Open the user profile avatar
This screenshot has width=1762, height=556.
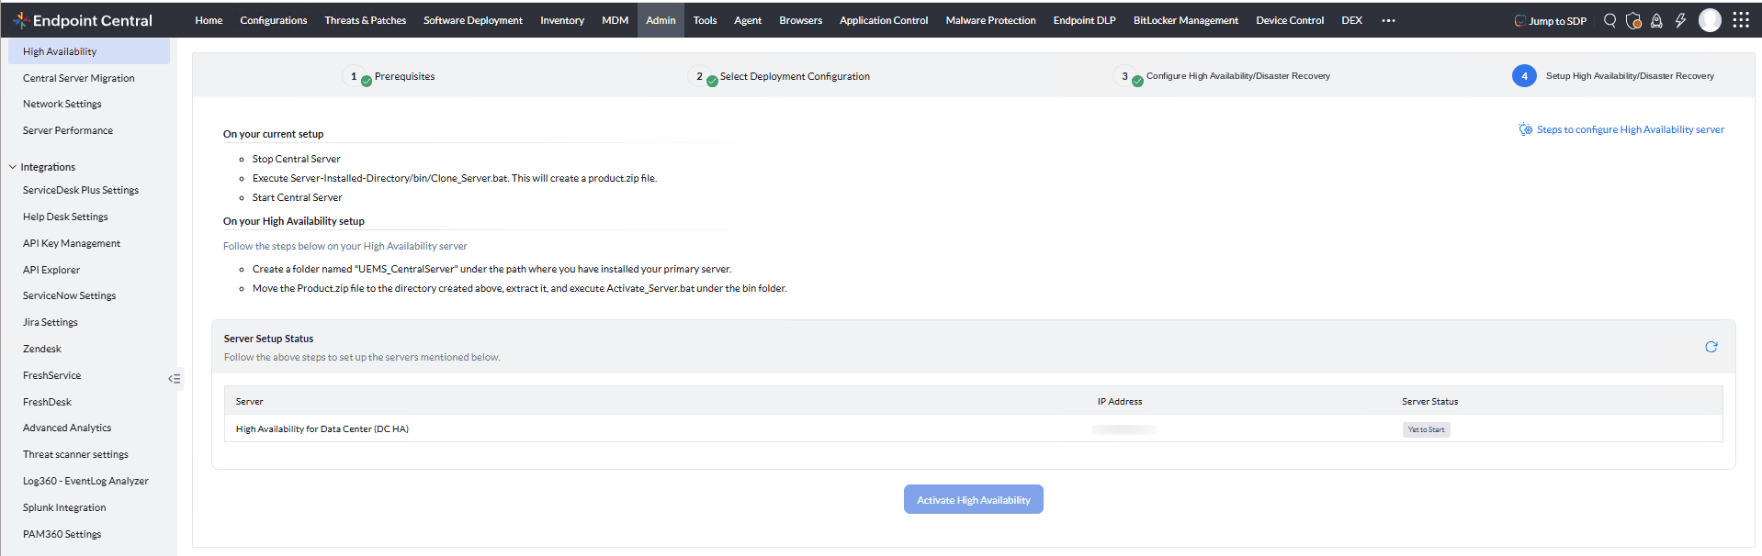click(x=1710, y=20)
